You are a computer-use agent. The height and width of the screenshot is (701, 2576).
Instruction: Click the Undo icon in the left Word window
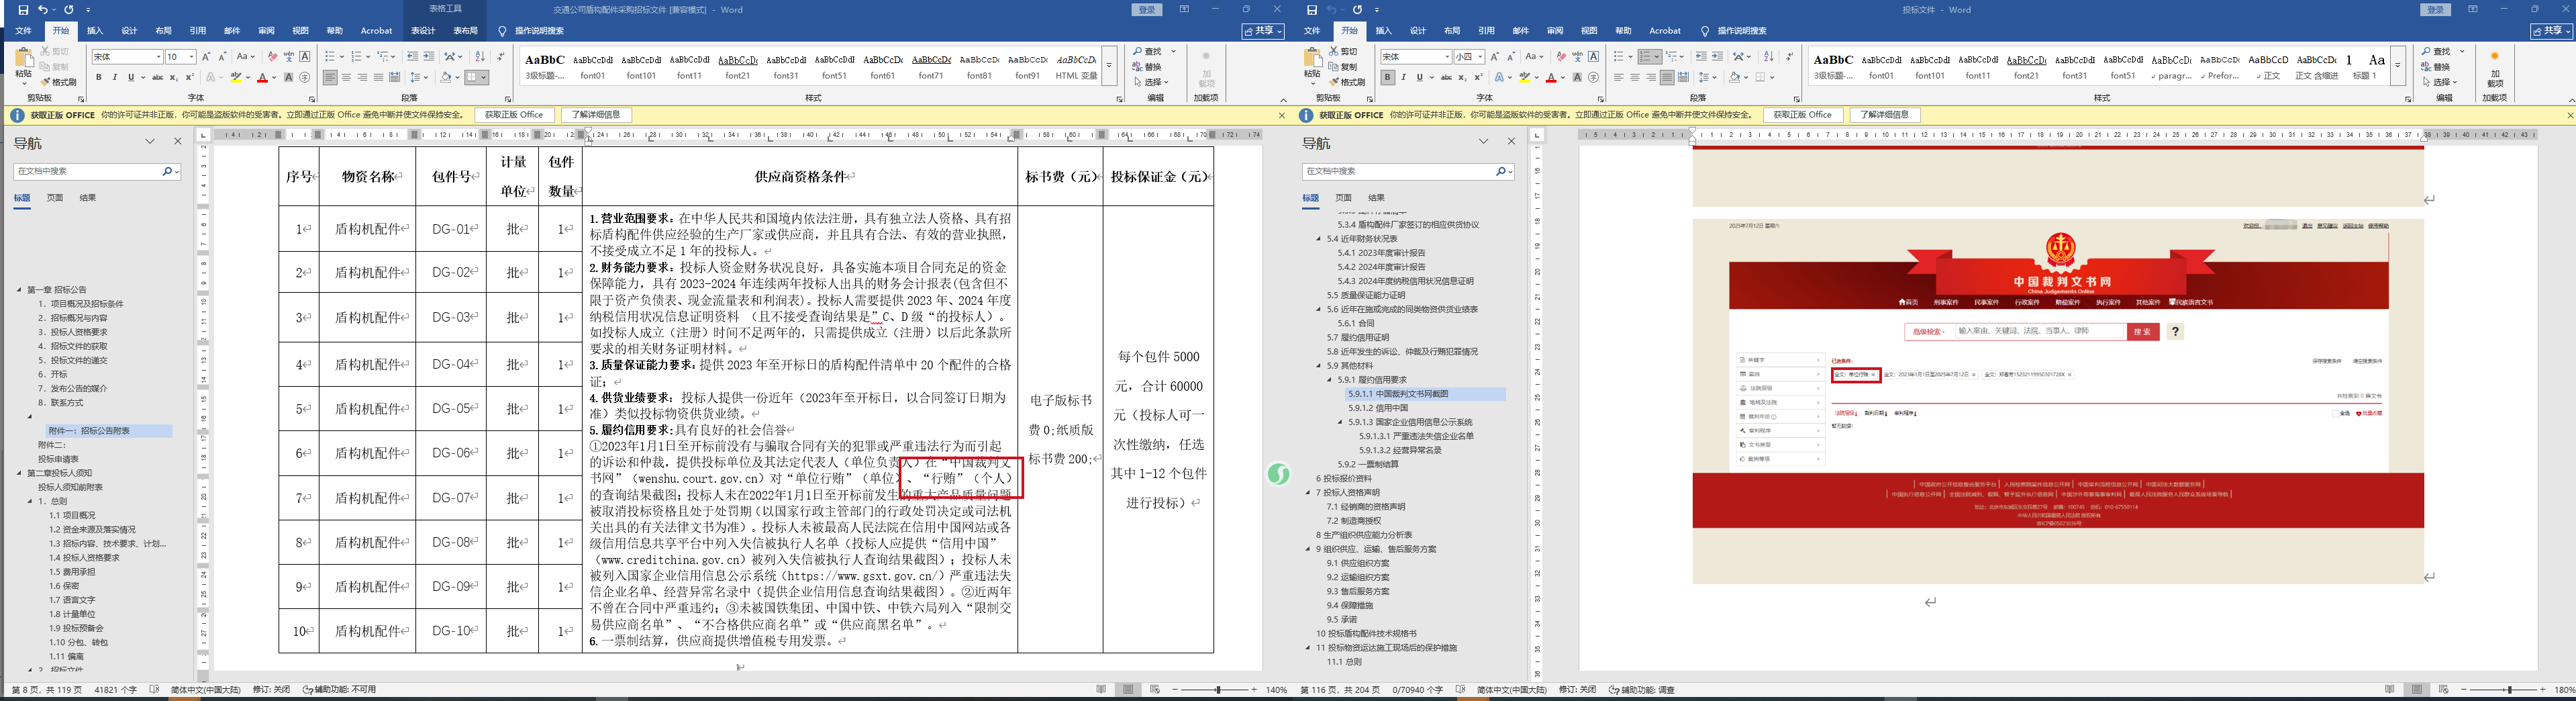click(x=43, y=10)
